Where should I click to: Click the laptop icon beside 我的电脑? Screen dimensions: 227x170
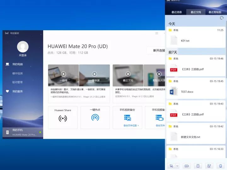[x=7, y=64]
